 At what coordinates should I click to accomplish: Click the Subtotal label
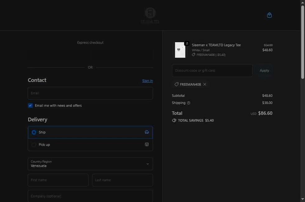(178, 96)
